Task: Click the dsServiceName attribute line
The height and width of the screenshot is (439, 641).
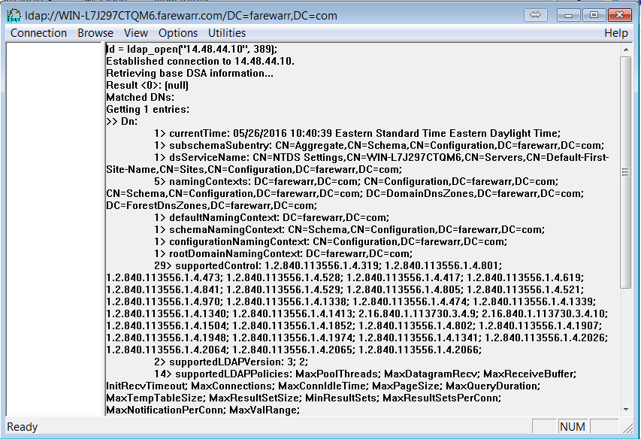Action: [x=382, y=157]
